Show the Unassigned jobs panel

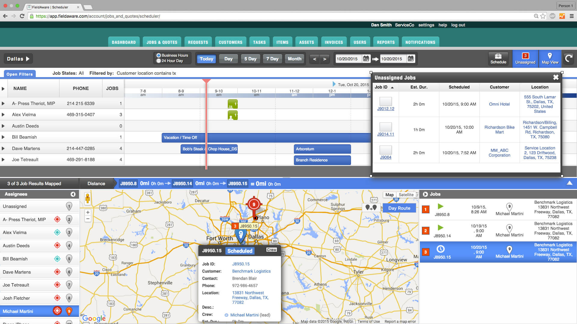[x=525, y=58]
